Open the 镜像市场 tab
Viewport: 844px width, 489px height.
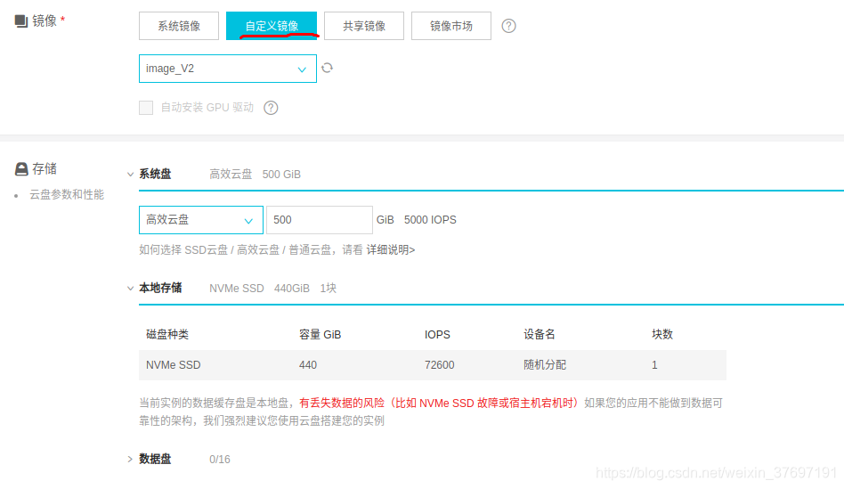451,26
